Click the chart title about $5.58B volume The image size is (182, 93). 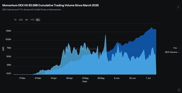point(51,5)
